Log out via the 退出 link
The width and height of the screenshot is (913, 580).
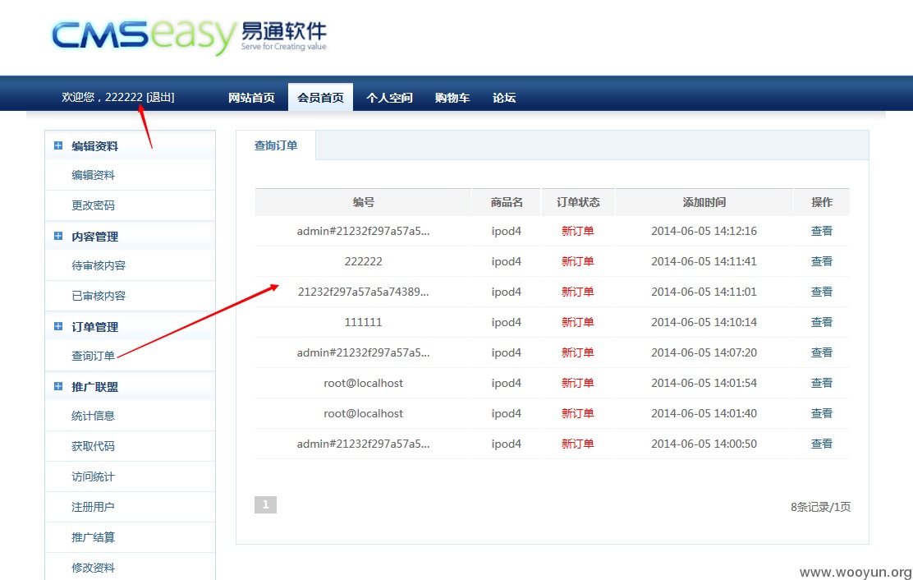(x=160, y=97)
